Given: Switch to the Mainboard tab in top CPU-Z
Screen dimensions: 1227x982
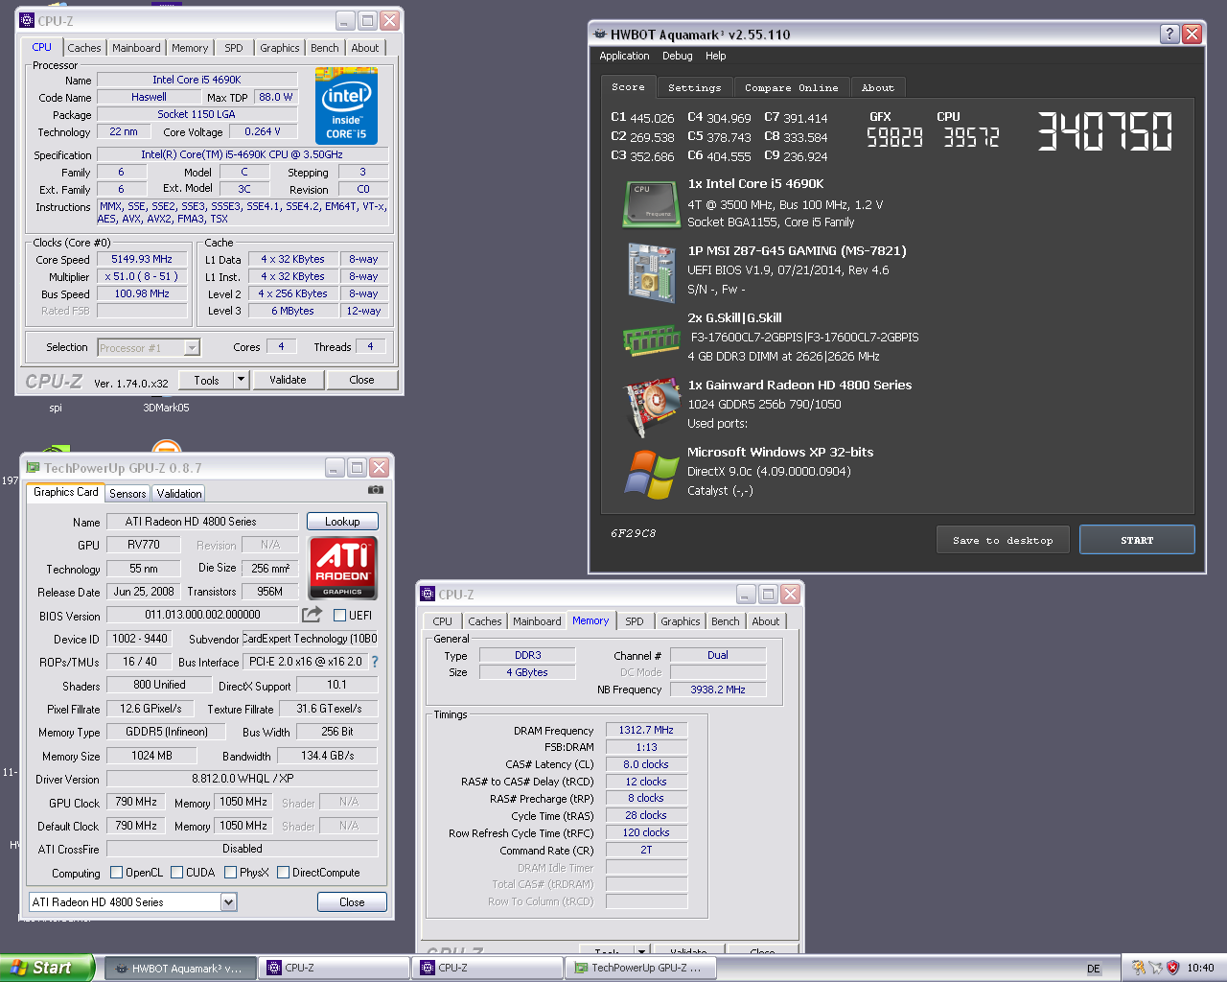Looking at the screenshot, I should click(136, 48).
